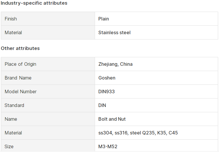Click the "Place of Origin" label
The width and height of the screenshot is (219, 152).
[x=21, y=64]
